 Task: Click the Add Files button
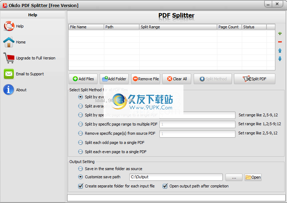[83, 79]
